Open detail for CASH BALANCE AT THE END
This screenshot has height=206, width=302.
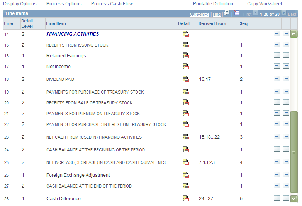[186, 185]
